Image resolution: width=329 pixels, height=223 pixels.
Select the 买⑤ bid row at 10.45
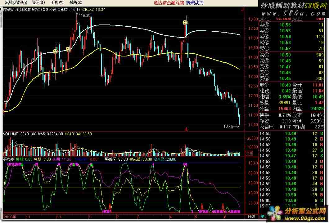tap(292, 78)
